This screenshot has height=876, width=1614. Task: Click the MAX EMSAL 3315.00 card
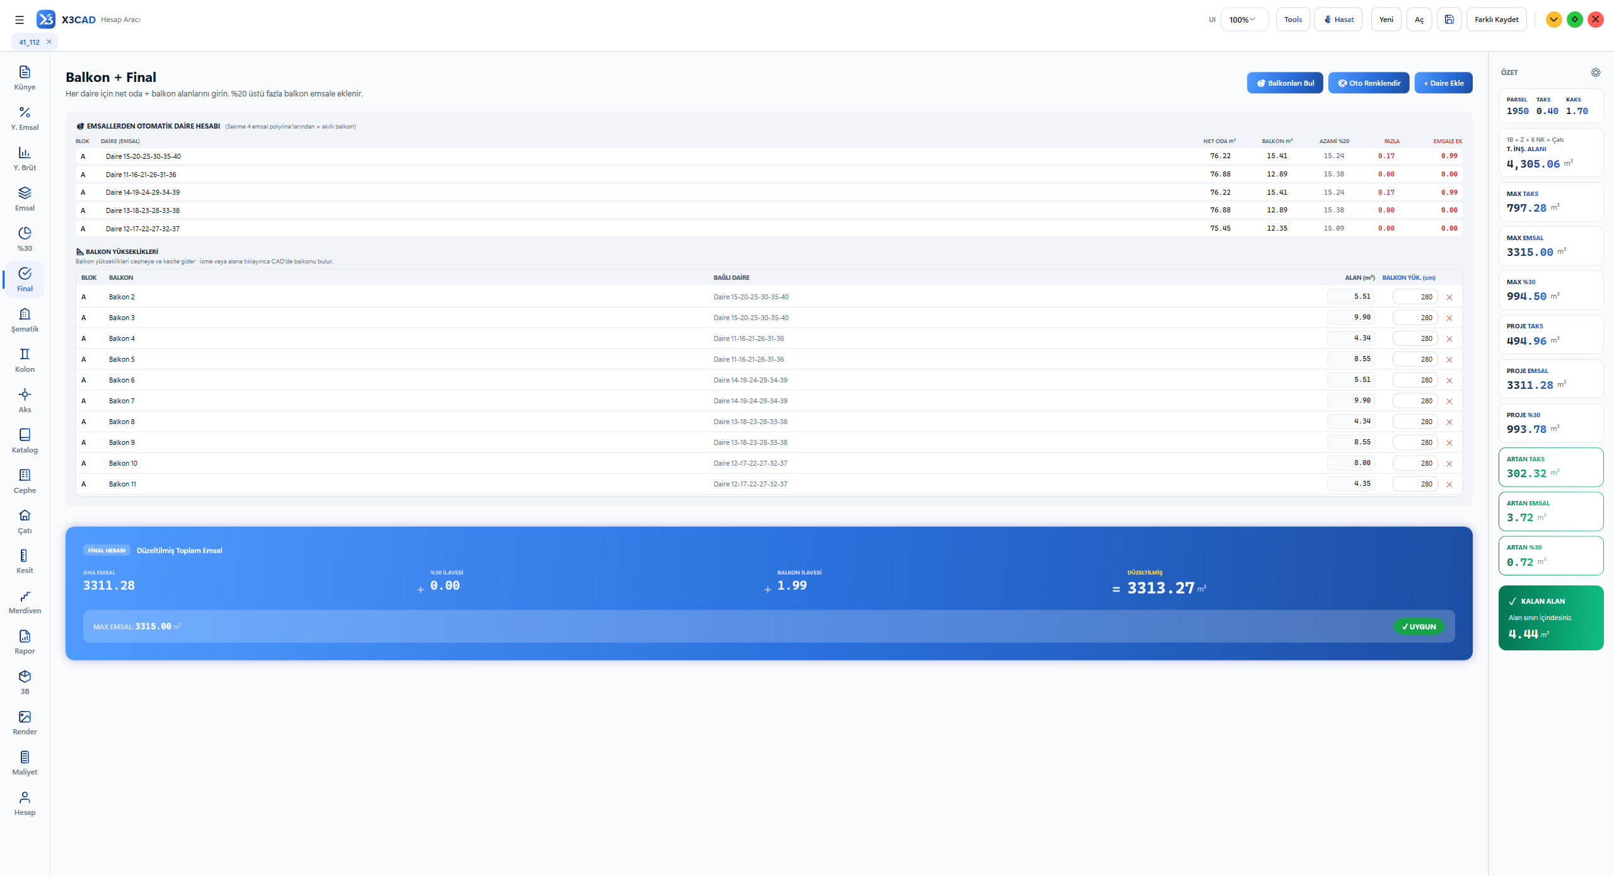tap(1550, 246)
